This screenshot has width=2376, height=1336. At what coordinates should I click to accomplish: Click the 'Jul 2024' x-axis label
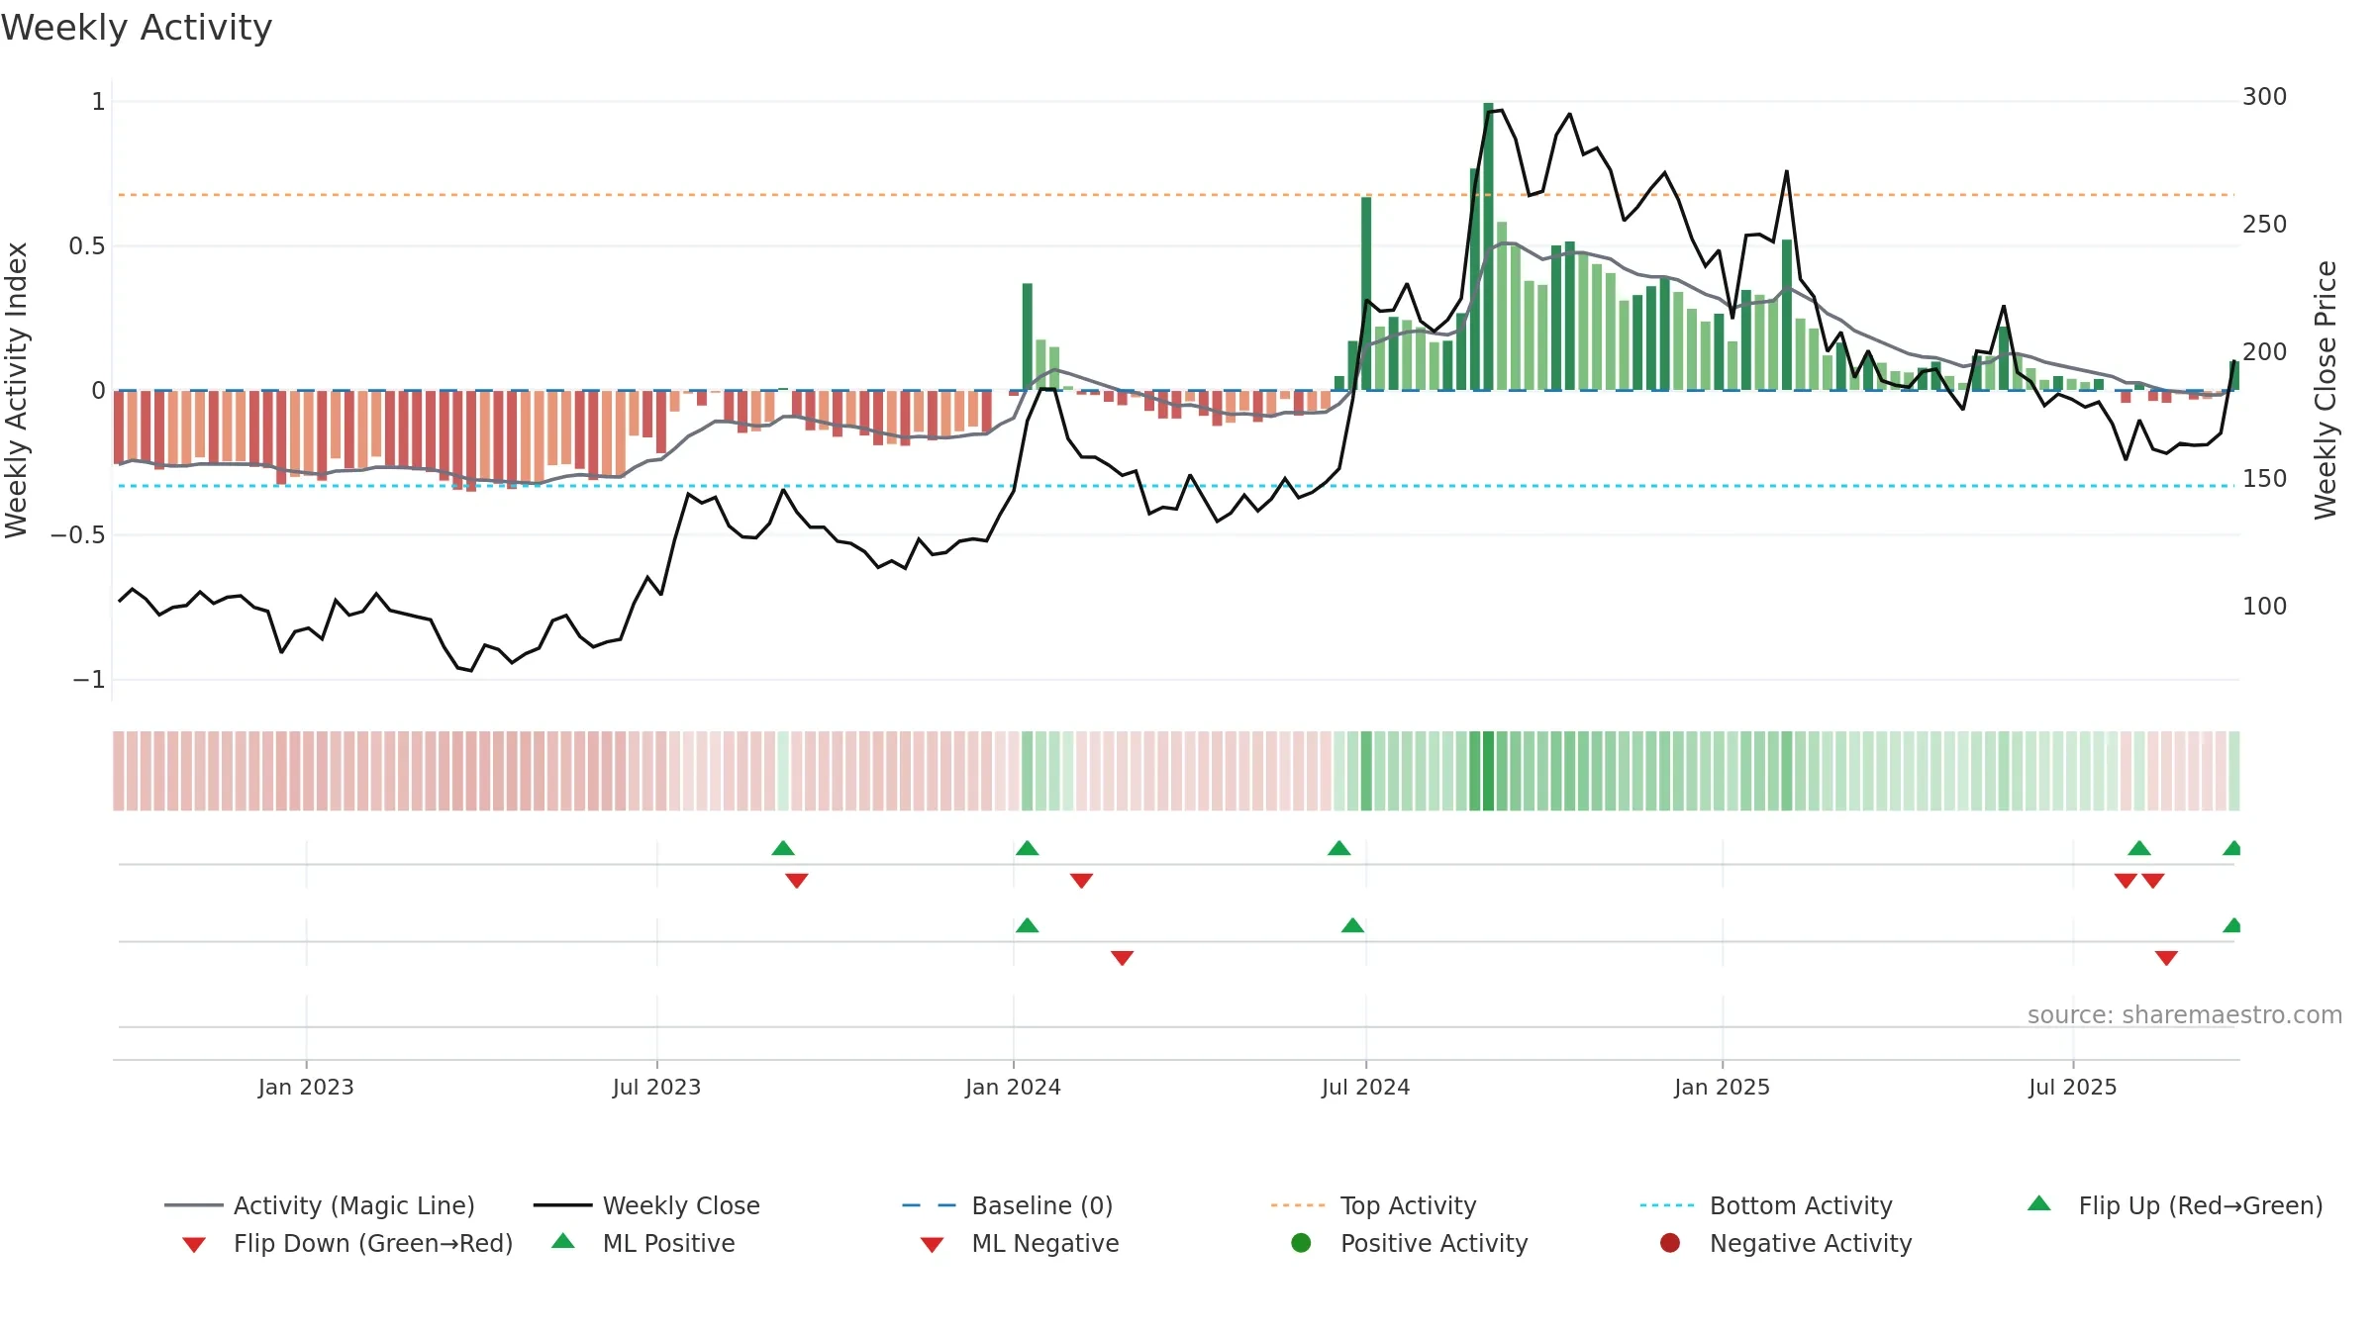pyautogui.click(x=1365, y=1087)
